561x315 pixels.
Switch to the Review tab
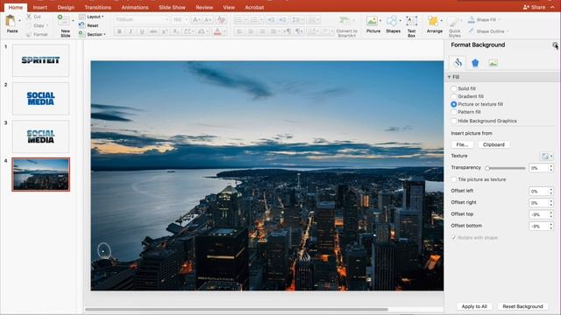(204, 7)
